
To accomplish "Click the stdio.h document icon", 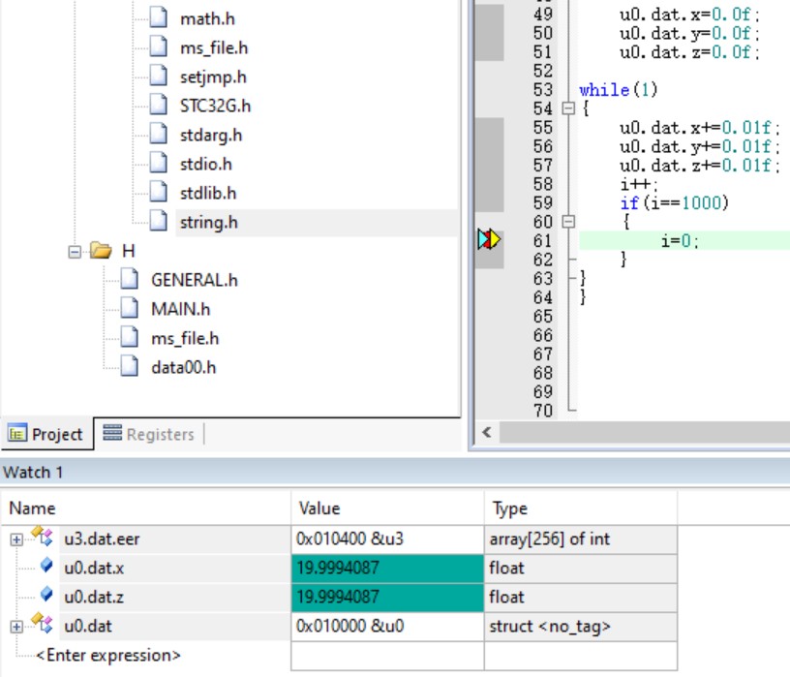I will tap(159, 163).
